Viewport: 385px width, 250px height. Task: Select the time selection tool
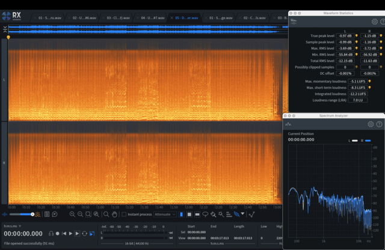(181, 215)
